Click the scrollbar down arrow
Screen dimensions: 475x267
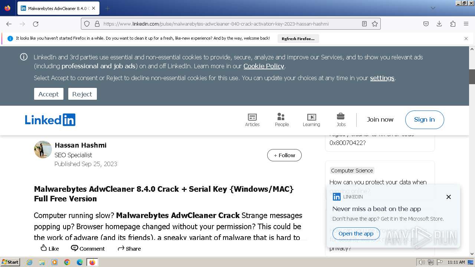(x=472, y=254)
